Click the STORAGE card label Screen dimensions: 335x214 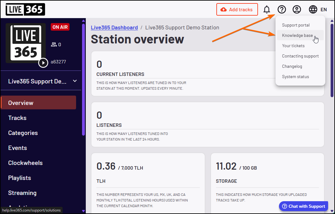click(226, 181)
